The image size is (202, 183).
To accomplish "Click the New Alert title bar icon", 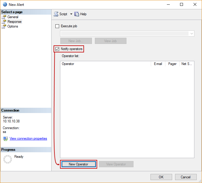I will coord(5,4).
